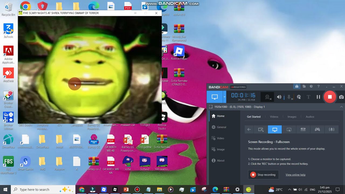Select fullscreen recording mode in mode strip
Screen dimensions: 345x194
275,130
